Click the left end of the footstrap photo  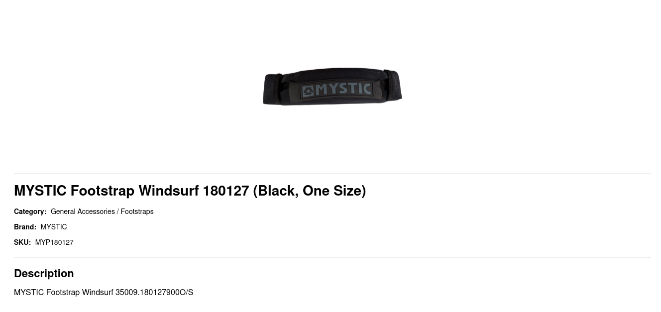point(273,89)
